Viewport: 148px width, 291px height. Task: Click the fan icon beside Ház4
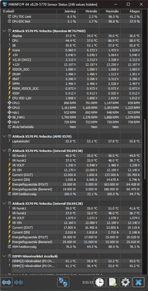[10, 122]
